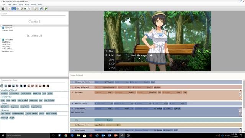Screen dimensions: 245x138
Task: Collapse the last Show Message command row
Action: pyautogui.click(x=72, y=130)
